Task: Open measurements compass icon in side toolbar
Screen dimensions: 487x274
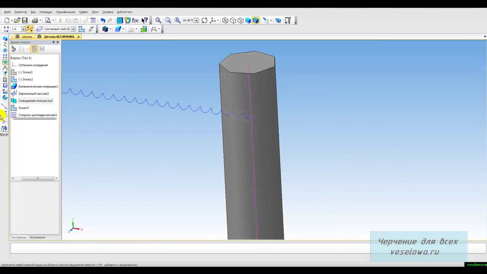Action: tap(5, 68)
